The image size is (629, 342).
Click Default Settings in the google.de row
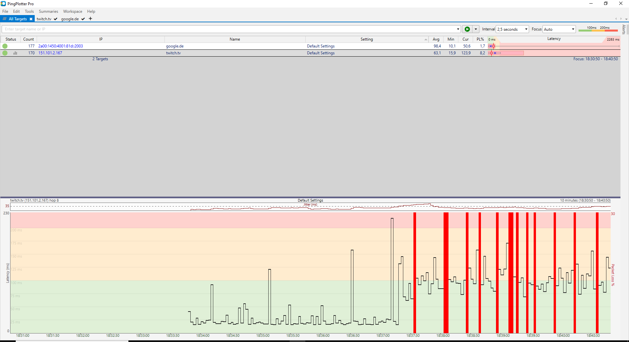pos(321,46)
